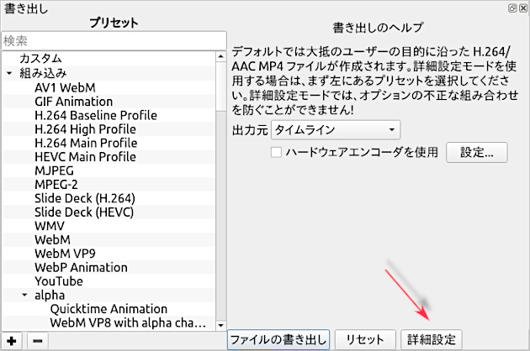
Task: Click the 設定... button
Action: pos(477,153)
